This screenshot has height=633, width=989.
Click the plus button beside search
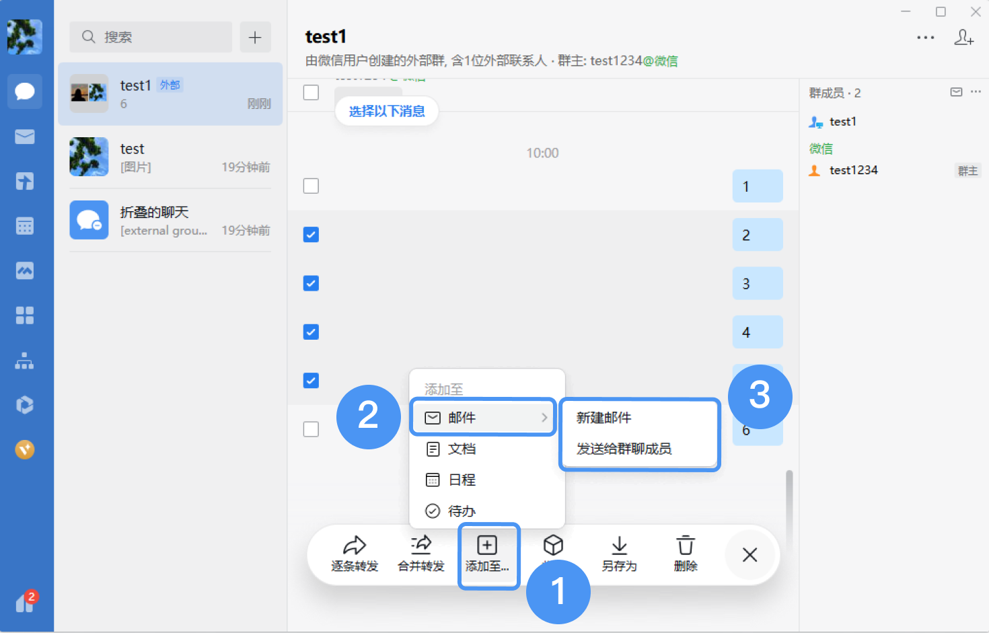(255, 37)
